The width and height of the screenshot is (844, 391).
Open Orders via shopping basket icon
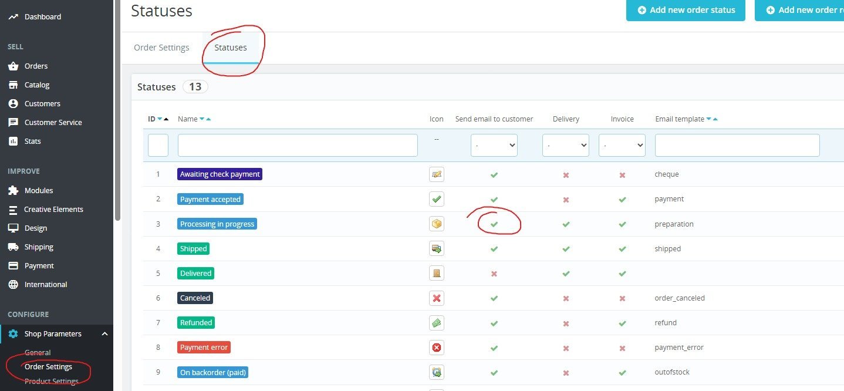(13, 66)
